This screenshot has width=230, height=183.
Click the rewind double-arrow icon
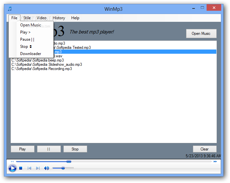[x=12, y=162]
